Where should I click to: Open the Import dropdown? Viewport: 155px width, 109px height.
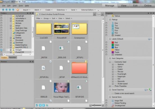coord(27,10)
